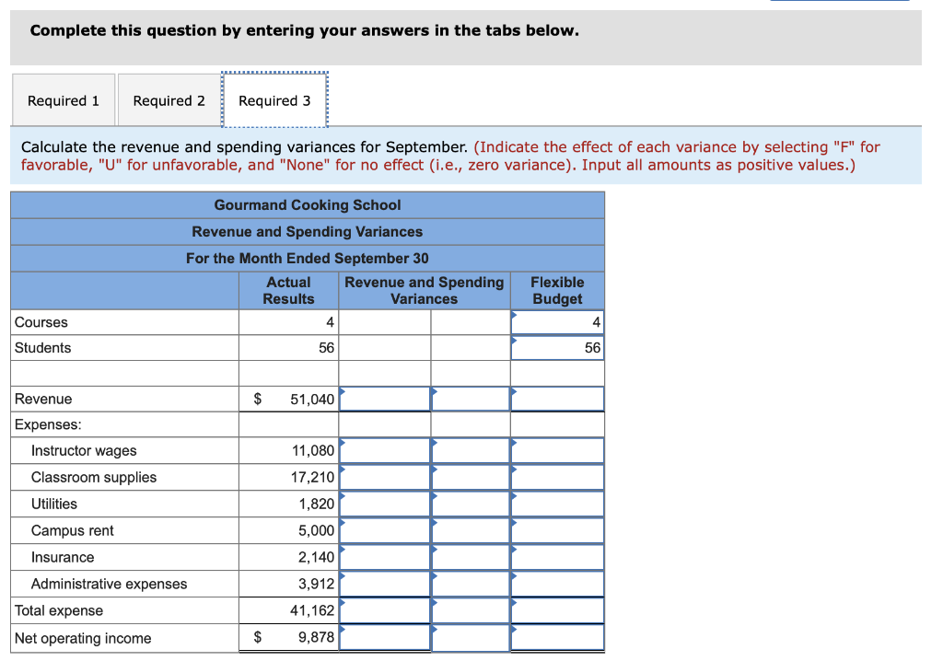The image size is (943, 661).
Task: Click the Administrative expenses flexible budget cell
Action: point(558,584)
